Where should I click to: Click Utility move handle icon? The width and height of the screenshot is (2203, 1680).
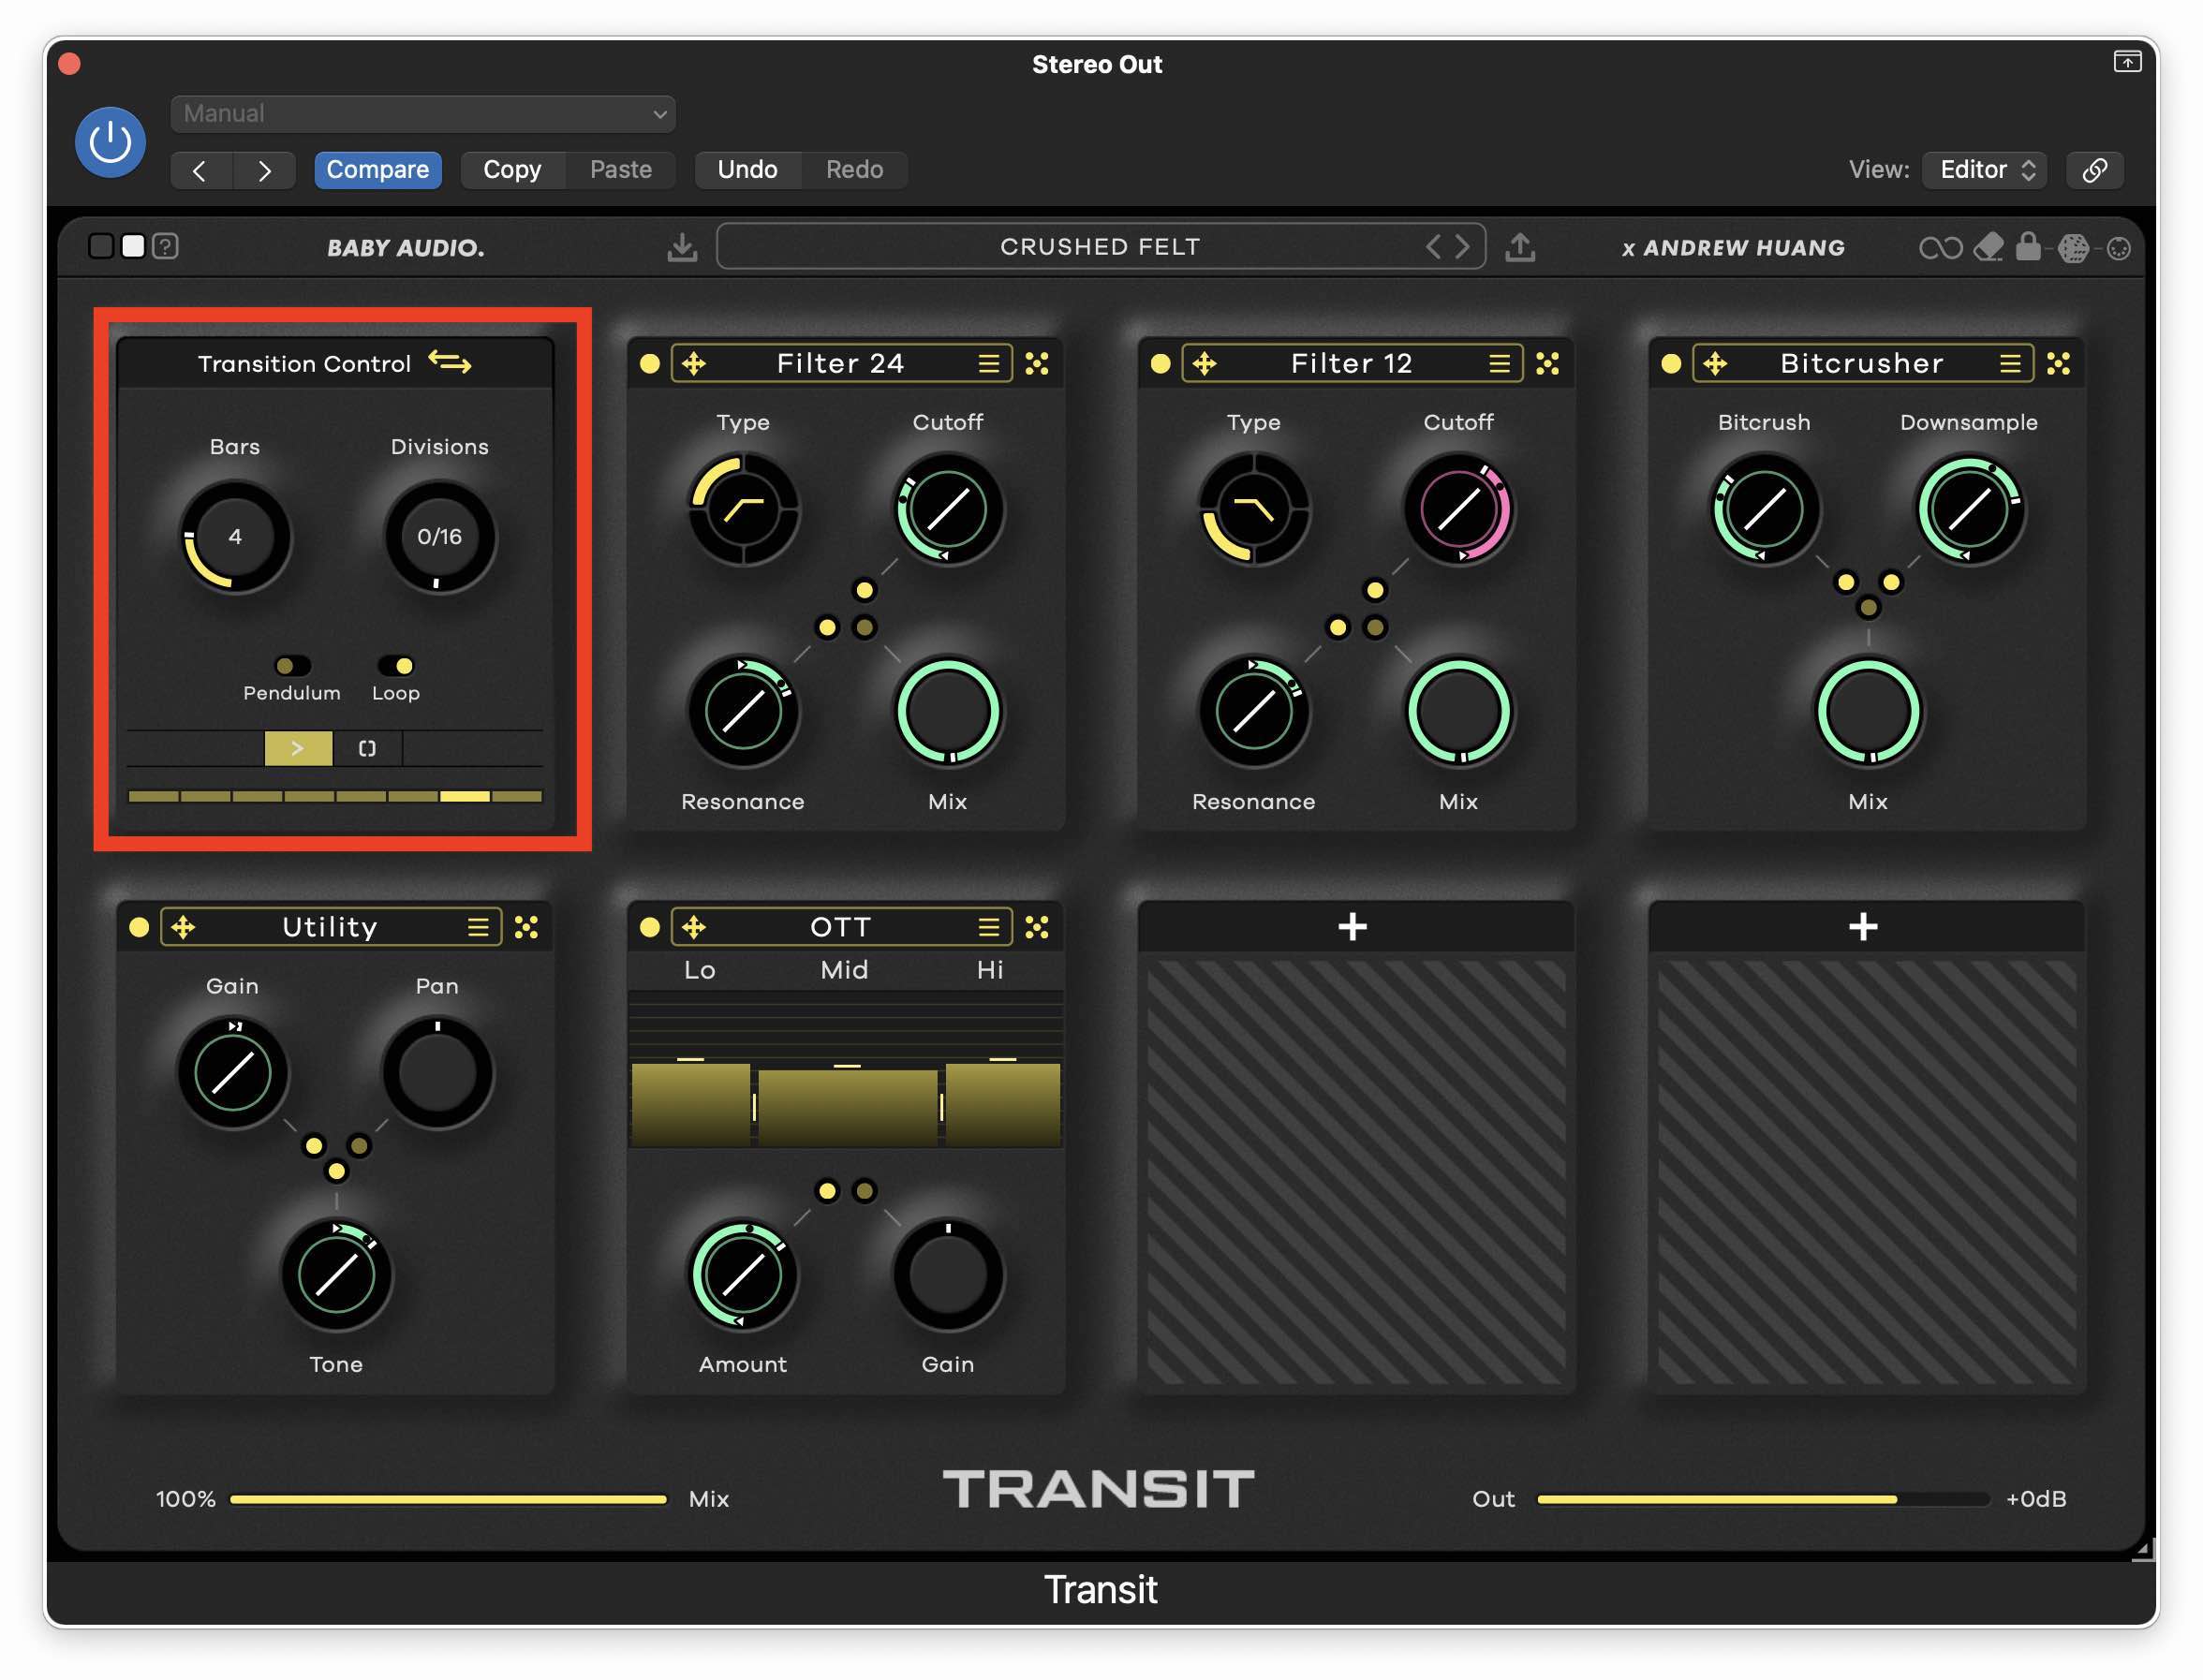coord(183,928)
